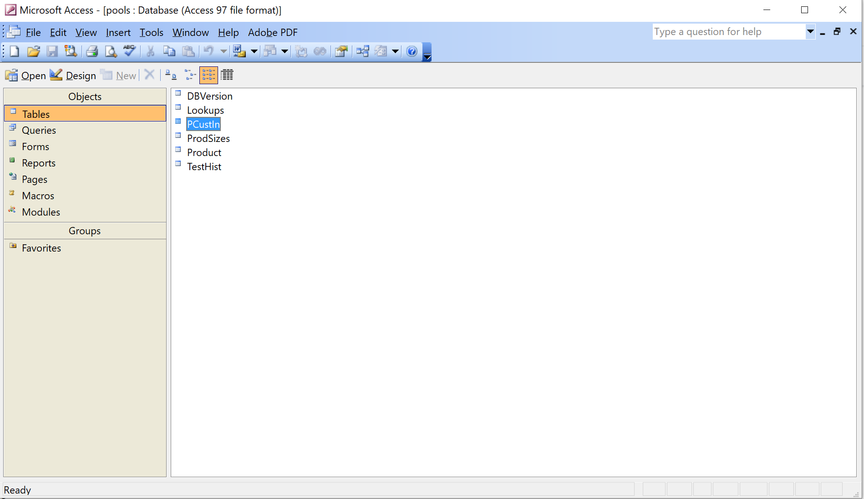
Task: Select the TestHist table
Action: click(x=204, y=166)
